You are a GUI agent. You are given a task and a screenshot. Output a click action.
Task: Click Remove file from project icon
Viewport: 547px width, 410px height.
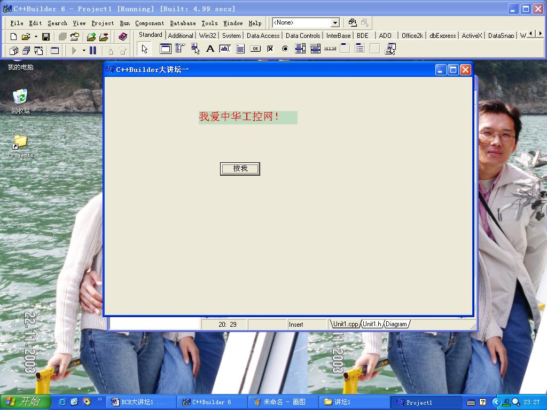click(x=104, y=37)
